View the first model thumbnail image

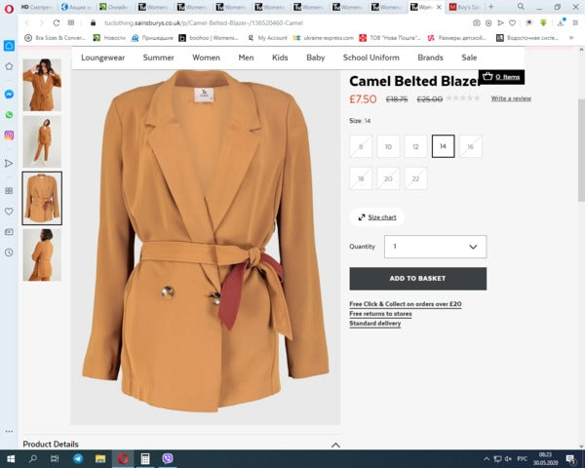tap(42, 85)
